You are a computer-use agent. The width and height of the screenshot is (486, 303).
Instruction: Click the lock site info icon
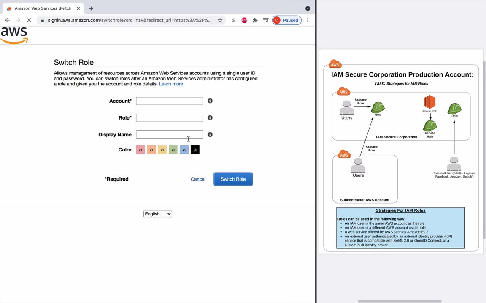pyautogui.click(x=43, y=20)
